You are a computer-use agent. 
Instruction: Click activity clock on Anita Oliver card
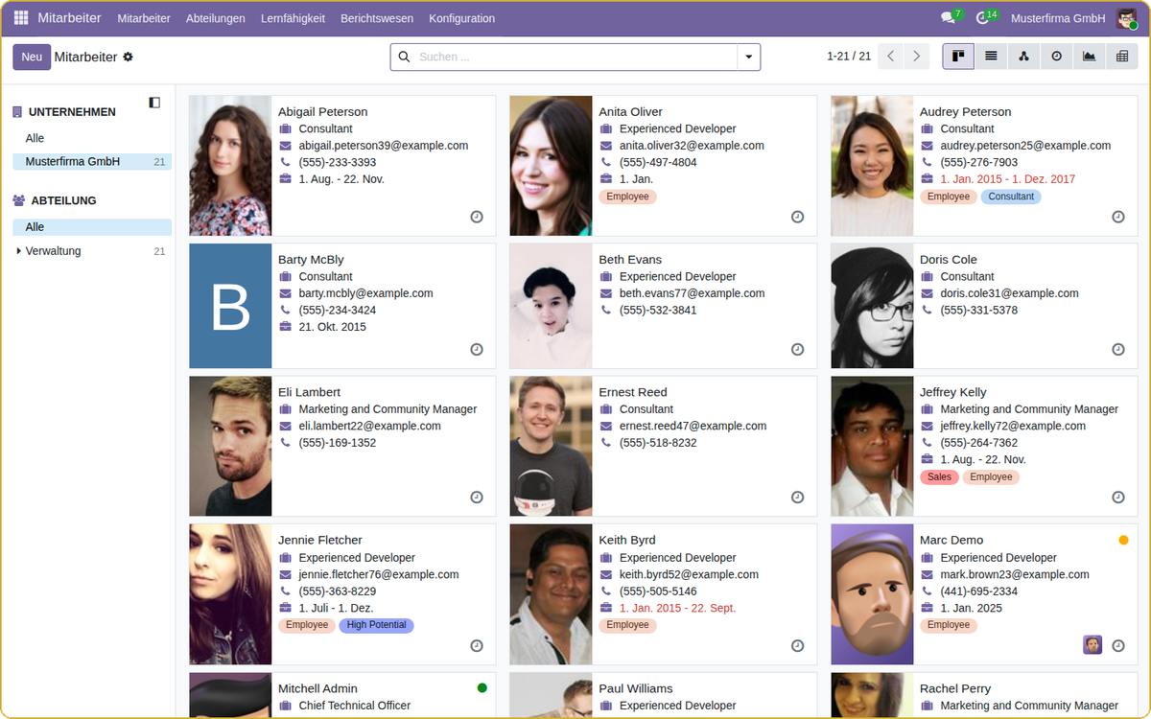(x=797, y=218)
